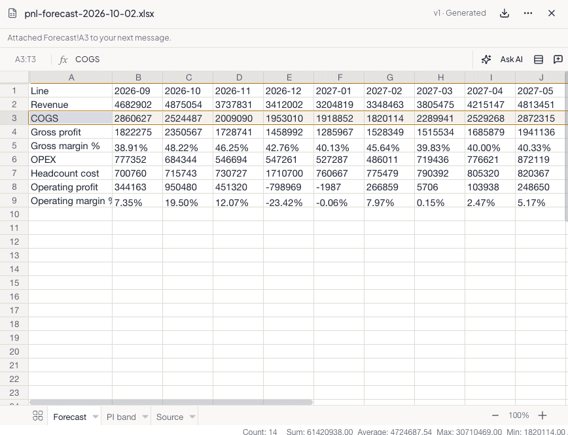The height and width of the screenshot is (435, 568).
Task: Click the vertical scrollbar thumb
Action: [x=566, y=147]
